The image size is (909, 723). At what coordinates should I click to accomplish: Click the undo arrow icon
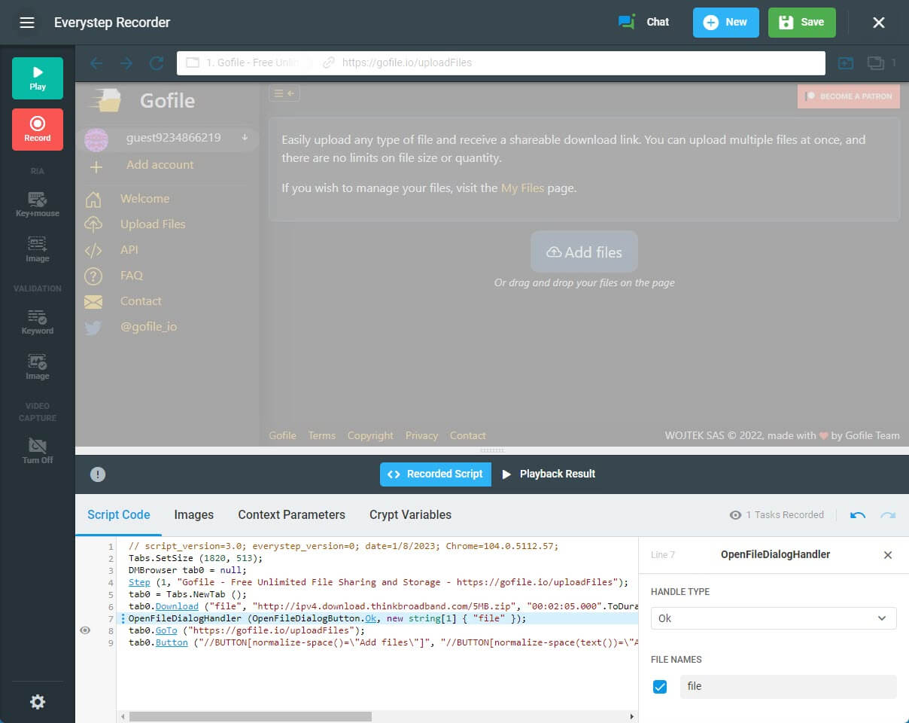pyautogui.click(x=857, y=515)
